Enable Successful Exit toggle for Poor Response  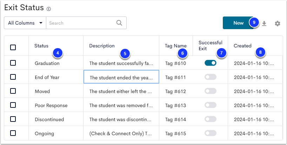(x=211, y=105)
